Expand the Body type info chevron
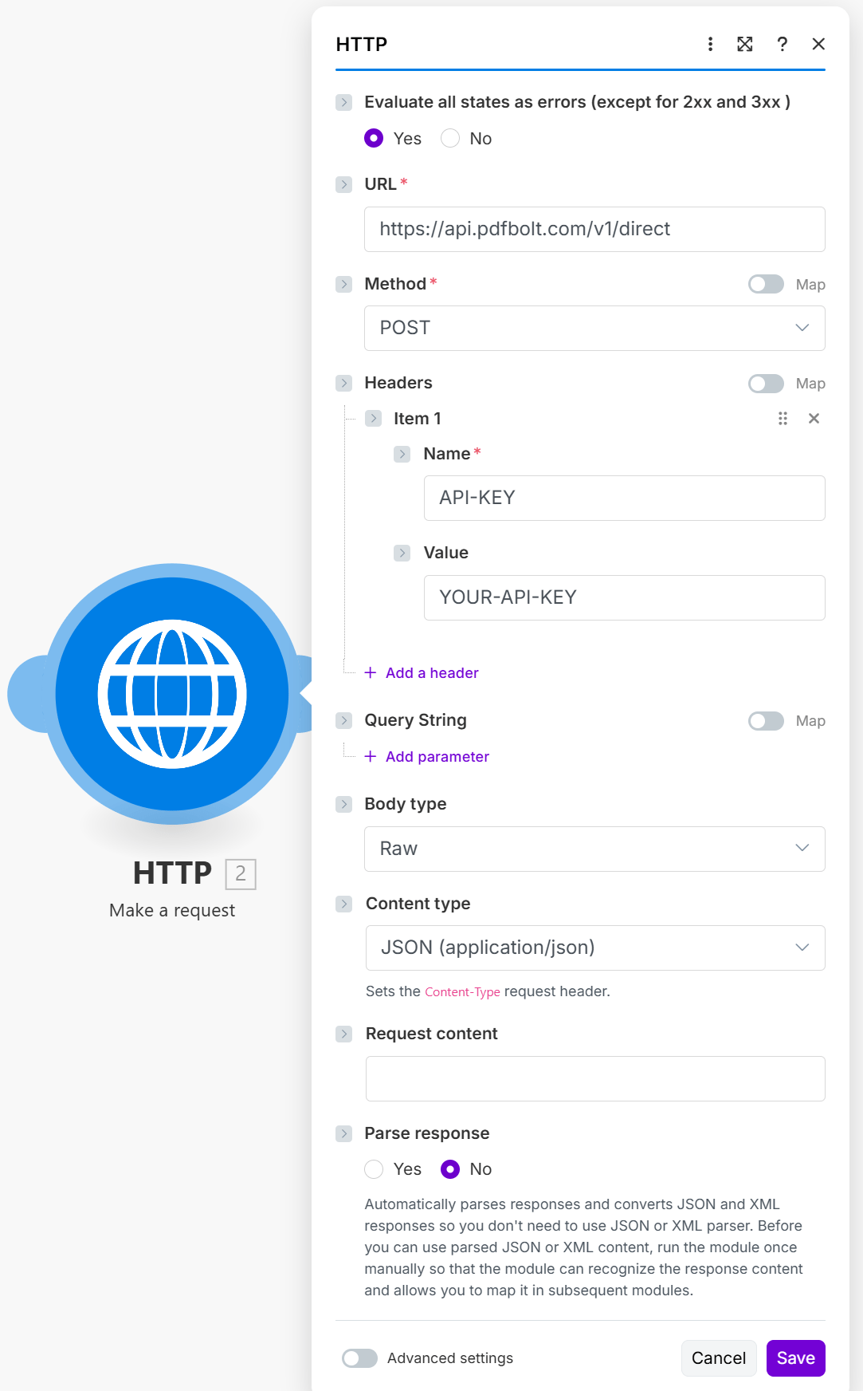This screenshot has width=863, height=1391. tap(343, 804)
